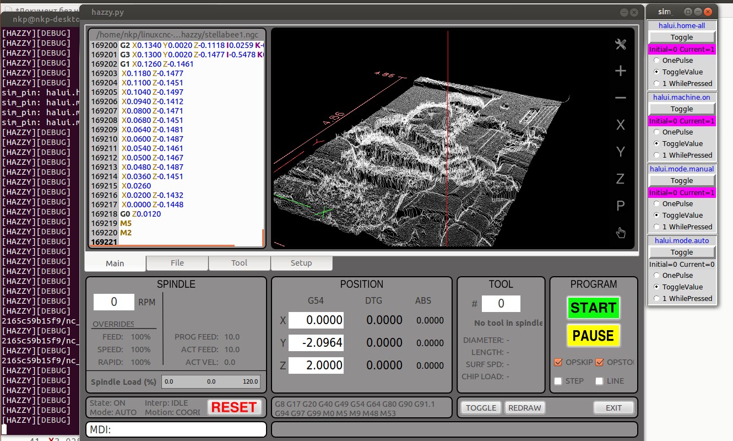Image resolution: width=733 pixels, height=441 pixels.
Task: Switch preview to Z axis view
Action: pyautogui.click(x=621, y=179)
